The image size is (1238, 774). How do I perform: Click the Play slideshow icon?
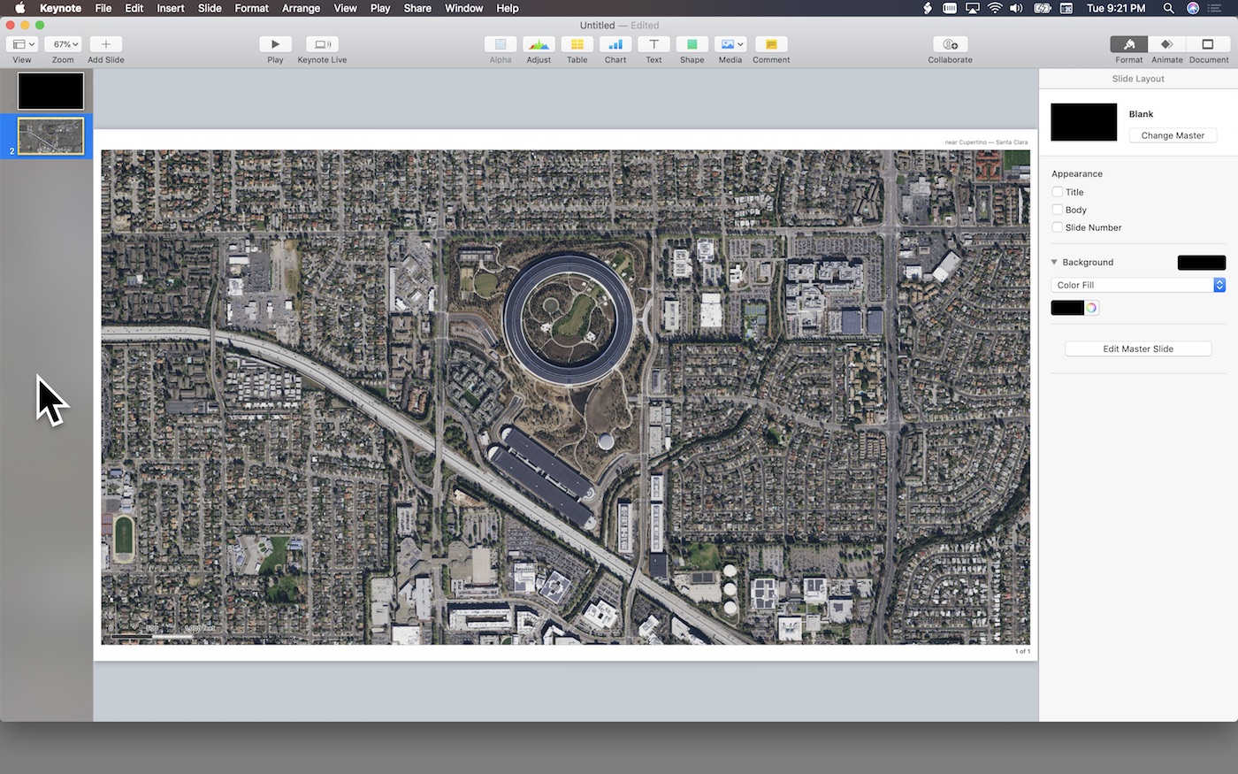point(275,44)
